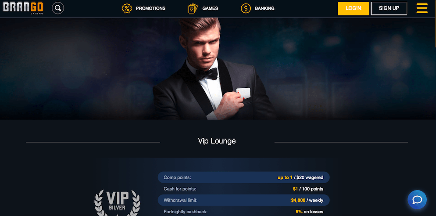The width and height of the screenshot is (436, 216).
Task: Click the VIP Silver laurel badge
Action: point(117,203)
